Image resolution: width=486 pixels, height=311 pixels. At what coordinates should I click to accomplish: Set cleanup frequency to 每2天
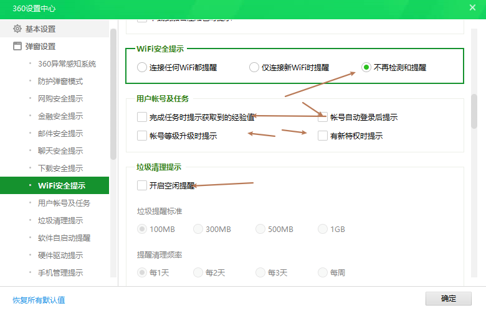tap(198, 272)
